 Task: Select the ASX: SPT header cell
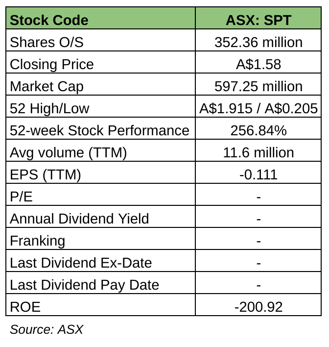(258, 21)
